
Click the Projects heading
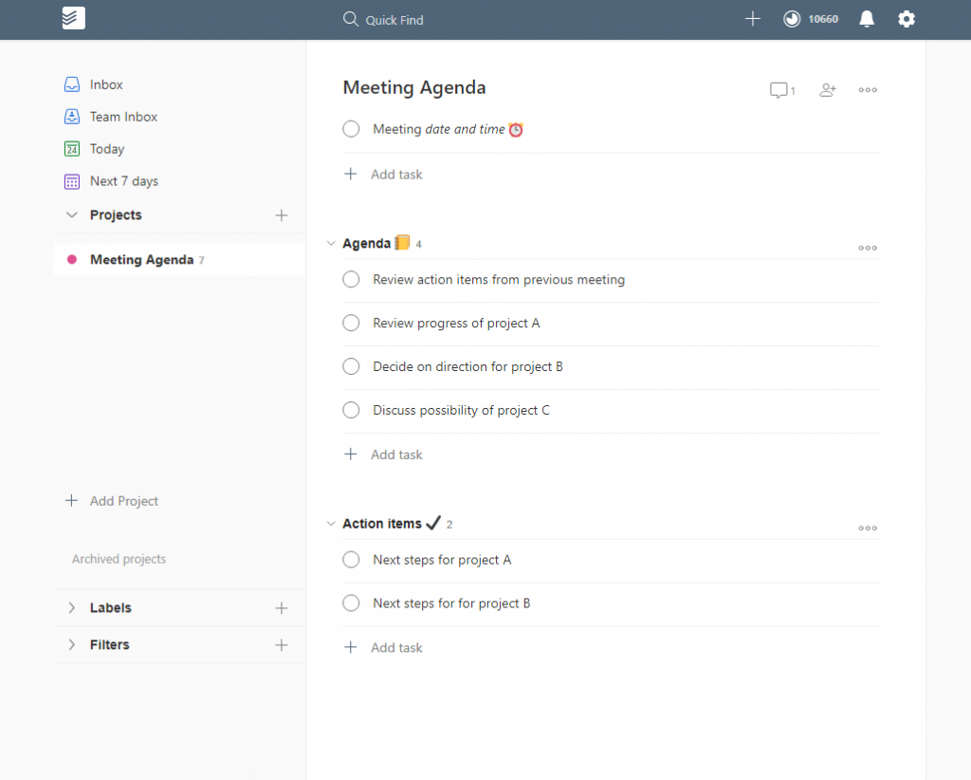[x=116, y=215]
